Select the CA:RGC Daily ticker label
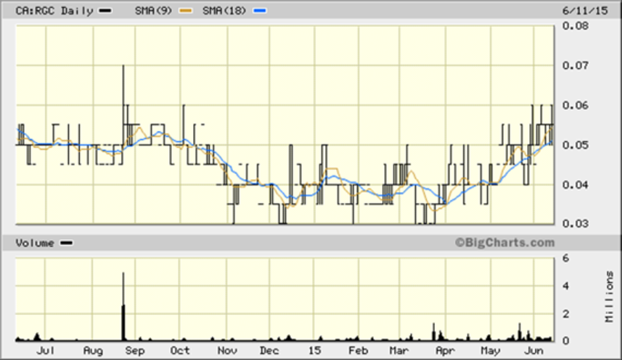The width and height of the screenshot is (622, 360). [54, 11]
